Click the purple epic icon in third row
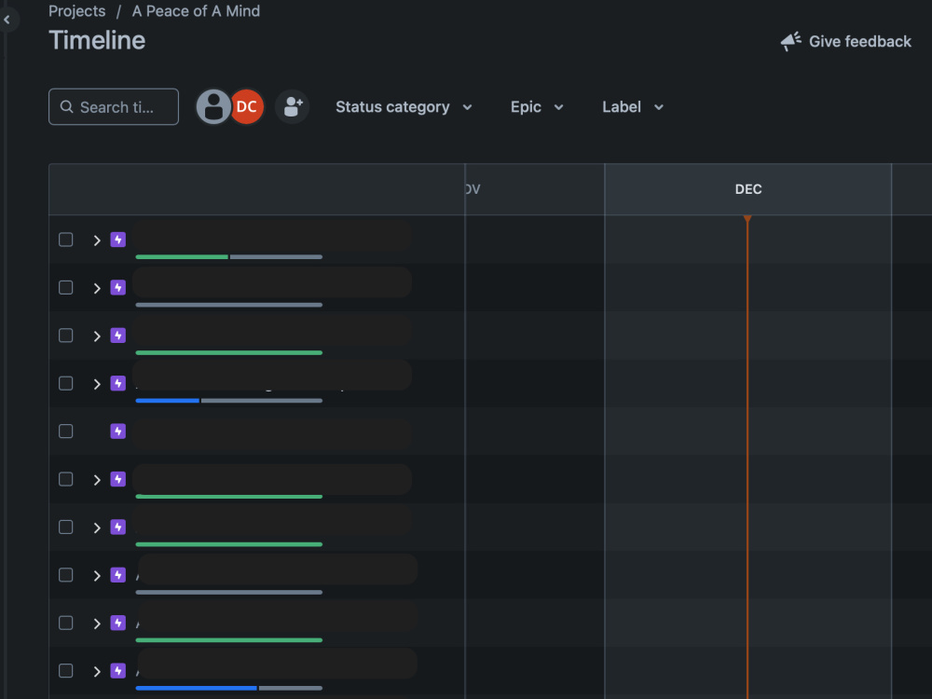The height and width of the screenshot is (699, 932). [x=117, y=336]
